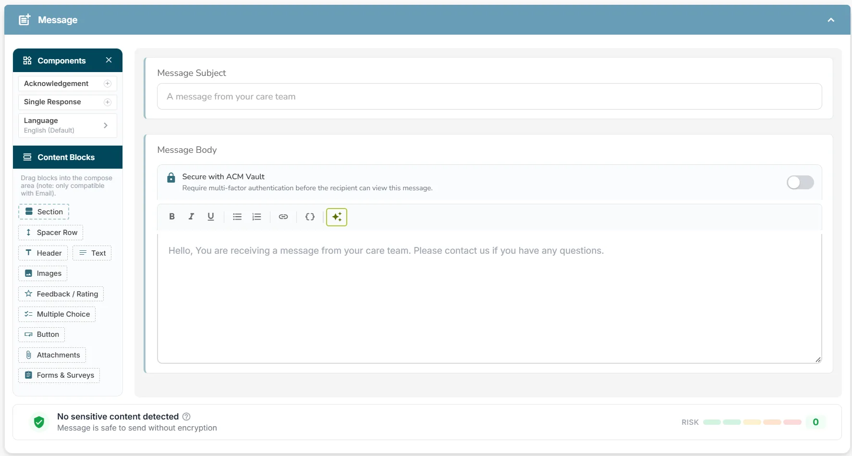This screenshot has width=852, height=456.
Task: Select the Forms & Surveys block
Action: (x=59, y=375)
